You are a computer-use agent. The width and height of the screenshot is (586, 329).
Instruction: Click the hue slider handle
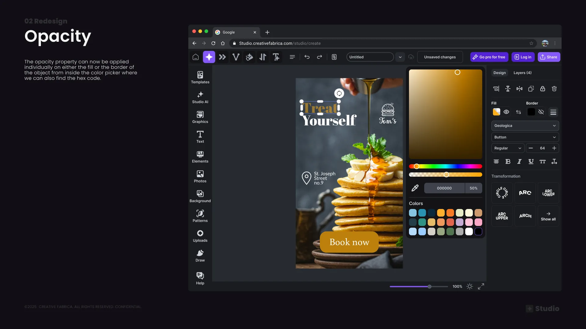(417, 166)
